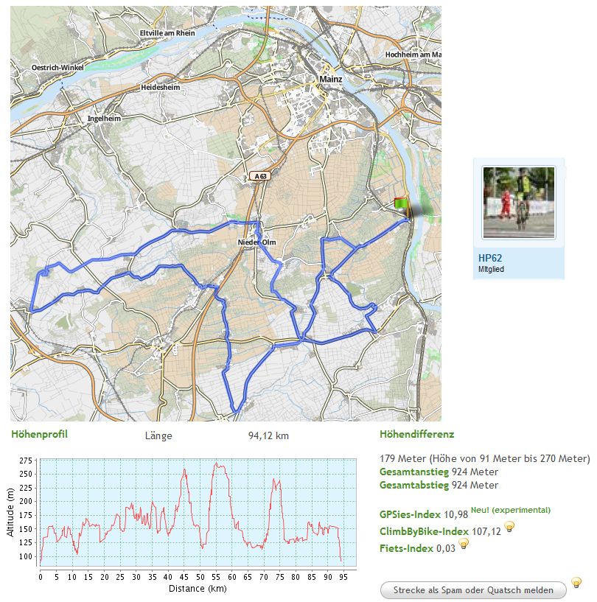Click the Gesamtabstieg label
This screenshot has height=602, width=597.
click(x=413, y=485)
